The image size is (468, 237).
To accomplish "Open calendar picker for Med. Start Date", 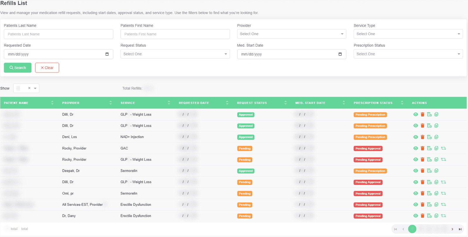I will tap(340, 54).
